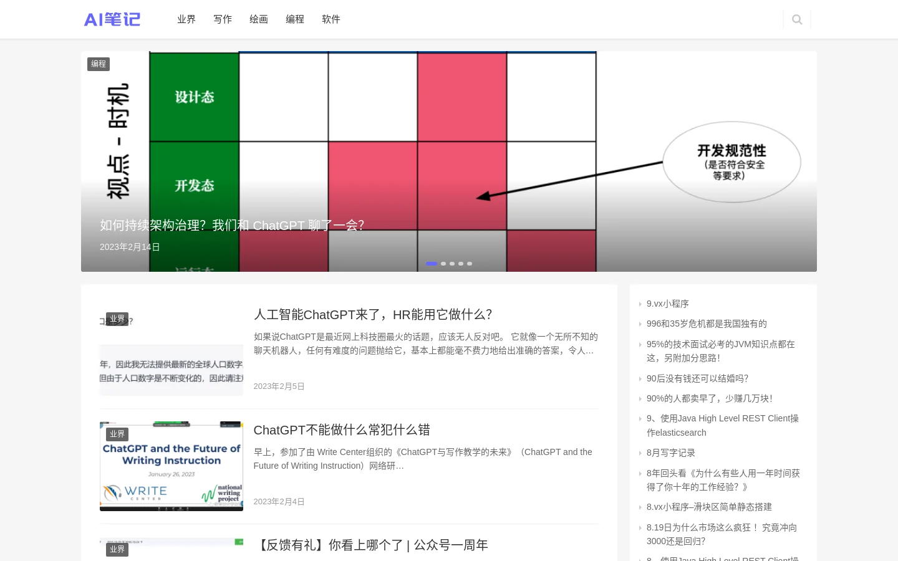Screen dimensions: 898x561
Task: Go to the AI笔记 logo homepage
Action: (x=112, y=19)
